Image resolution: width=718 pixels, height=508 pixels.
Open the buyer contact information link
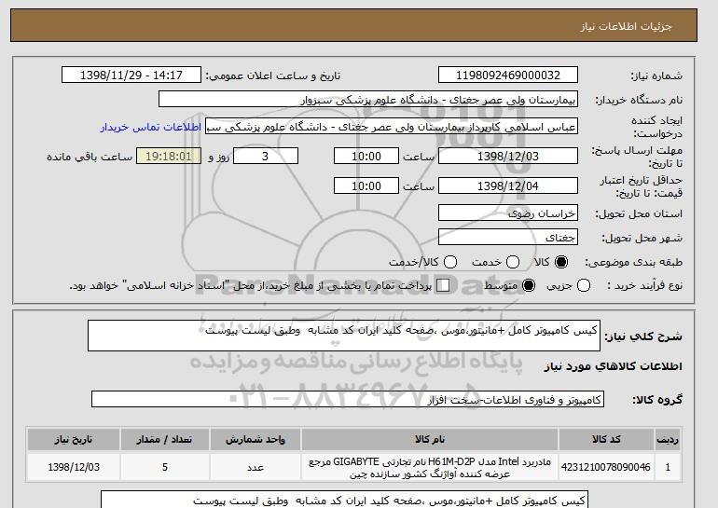151,127
